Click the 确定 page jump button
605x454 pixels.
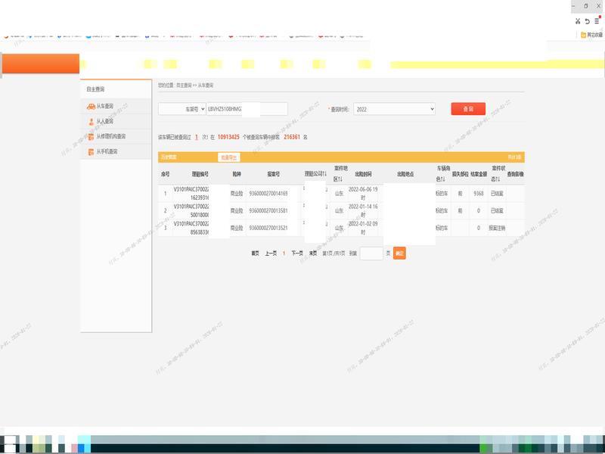click(x=399, y=253)
